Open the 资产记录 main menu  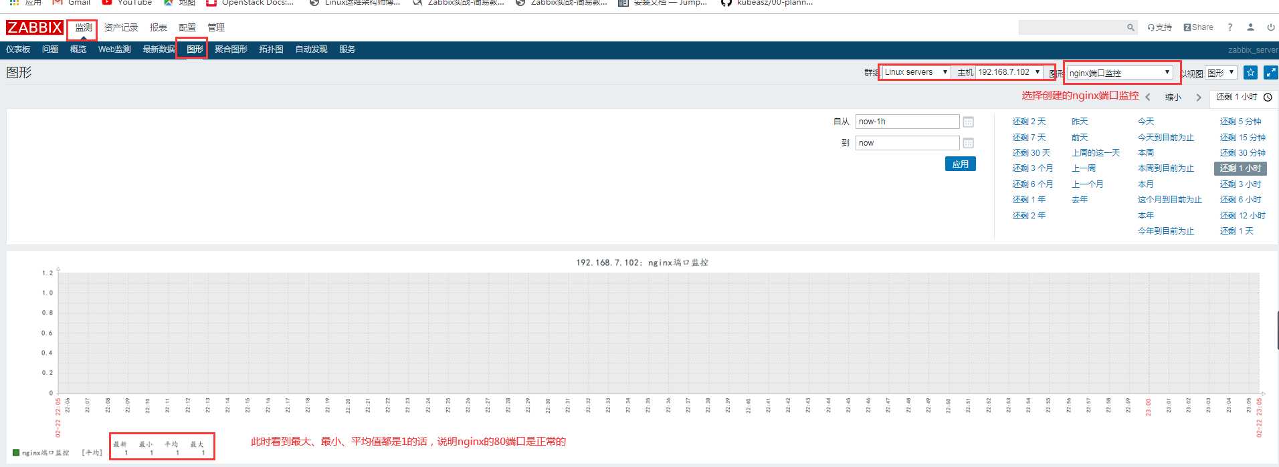point(121,27)
